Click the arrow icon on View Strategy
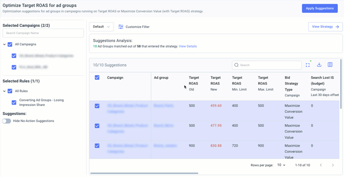 coord(337,27)
